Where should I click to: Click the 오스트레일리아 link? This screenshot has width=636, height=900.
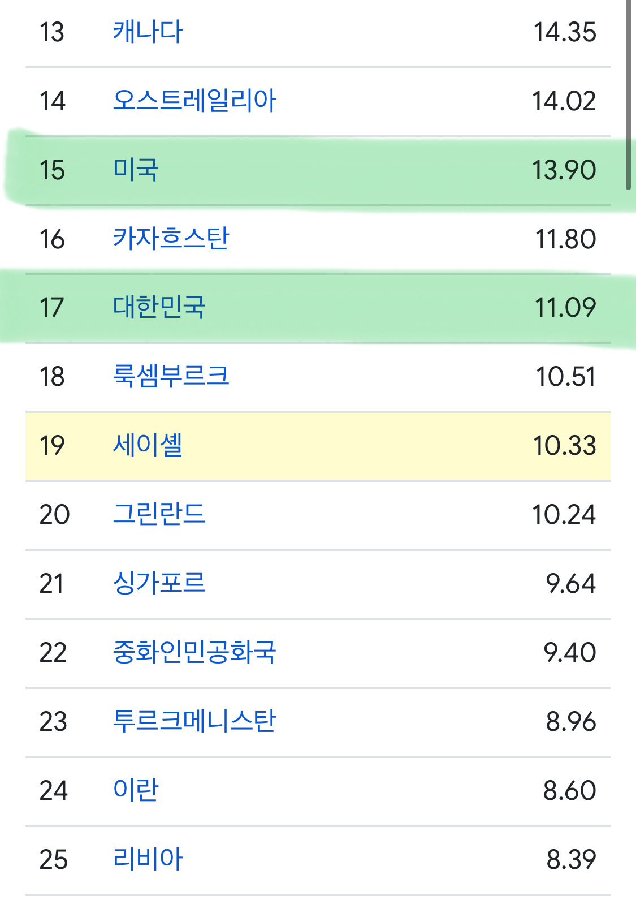click(194, 101)
